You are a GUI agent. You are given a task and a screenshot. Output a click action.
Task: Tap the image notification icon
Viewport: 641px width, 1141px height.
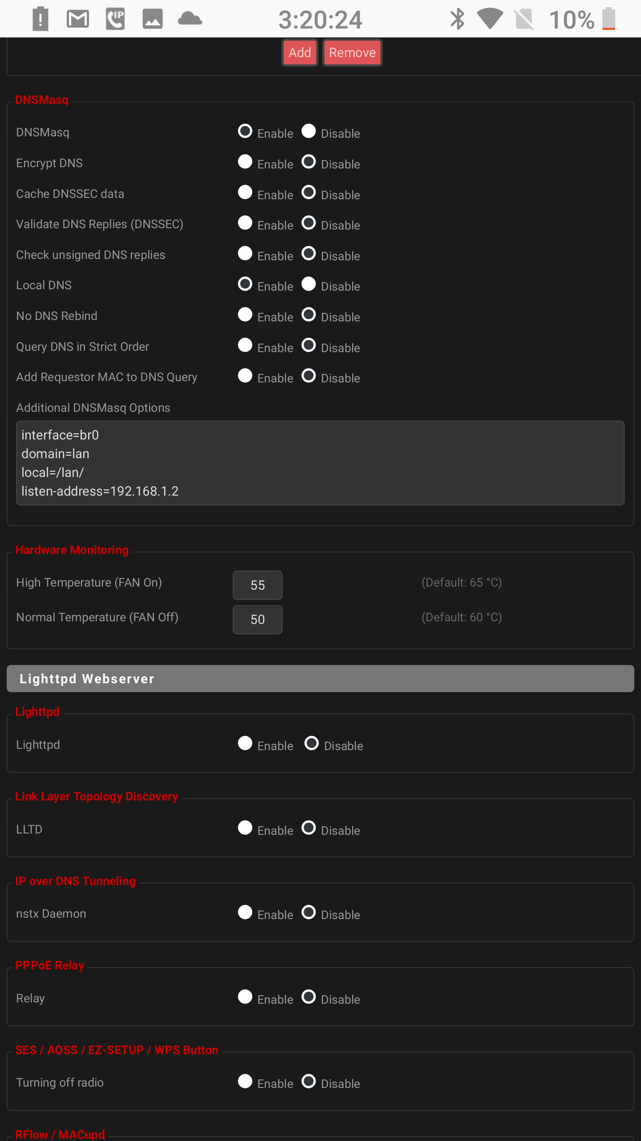coord(153,19)
